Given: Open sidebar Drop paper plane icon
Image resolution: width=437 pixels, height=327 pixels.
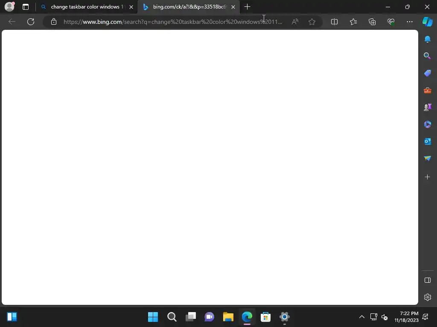Looking at the screenshot, I should pos(428,158).
